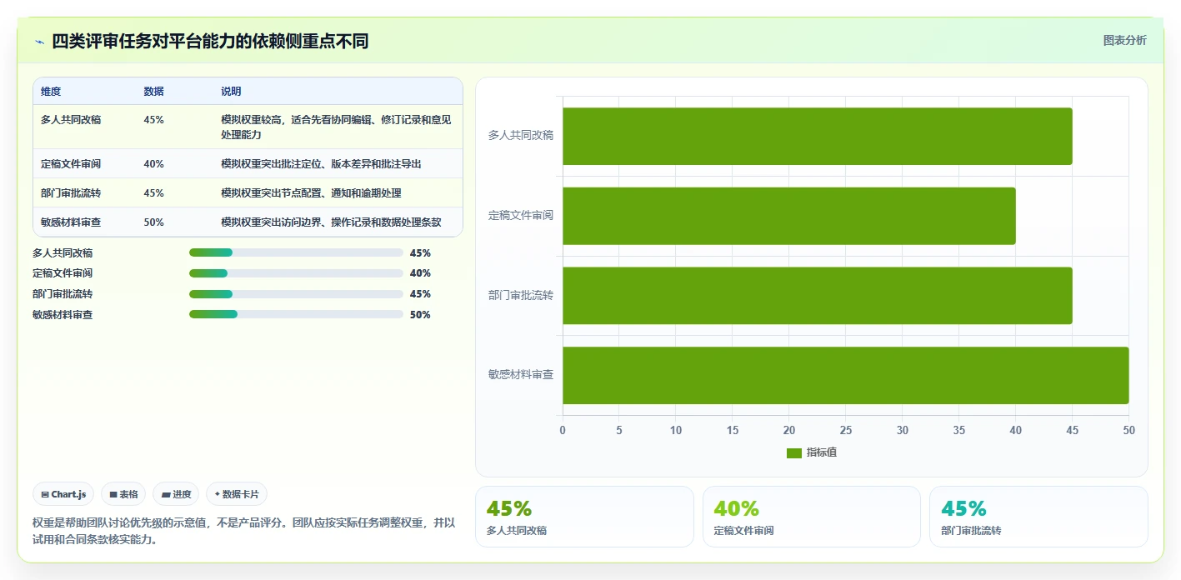Click the 50% value in the table
Screen dimensions: 1181x580
tap(153, 222)
